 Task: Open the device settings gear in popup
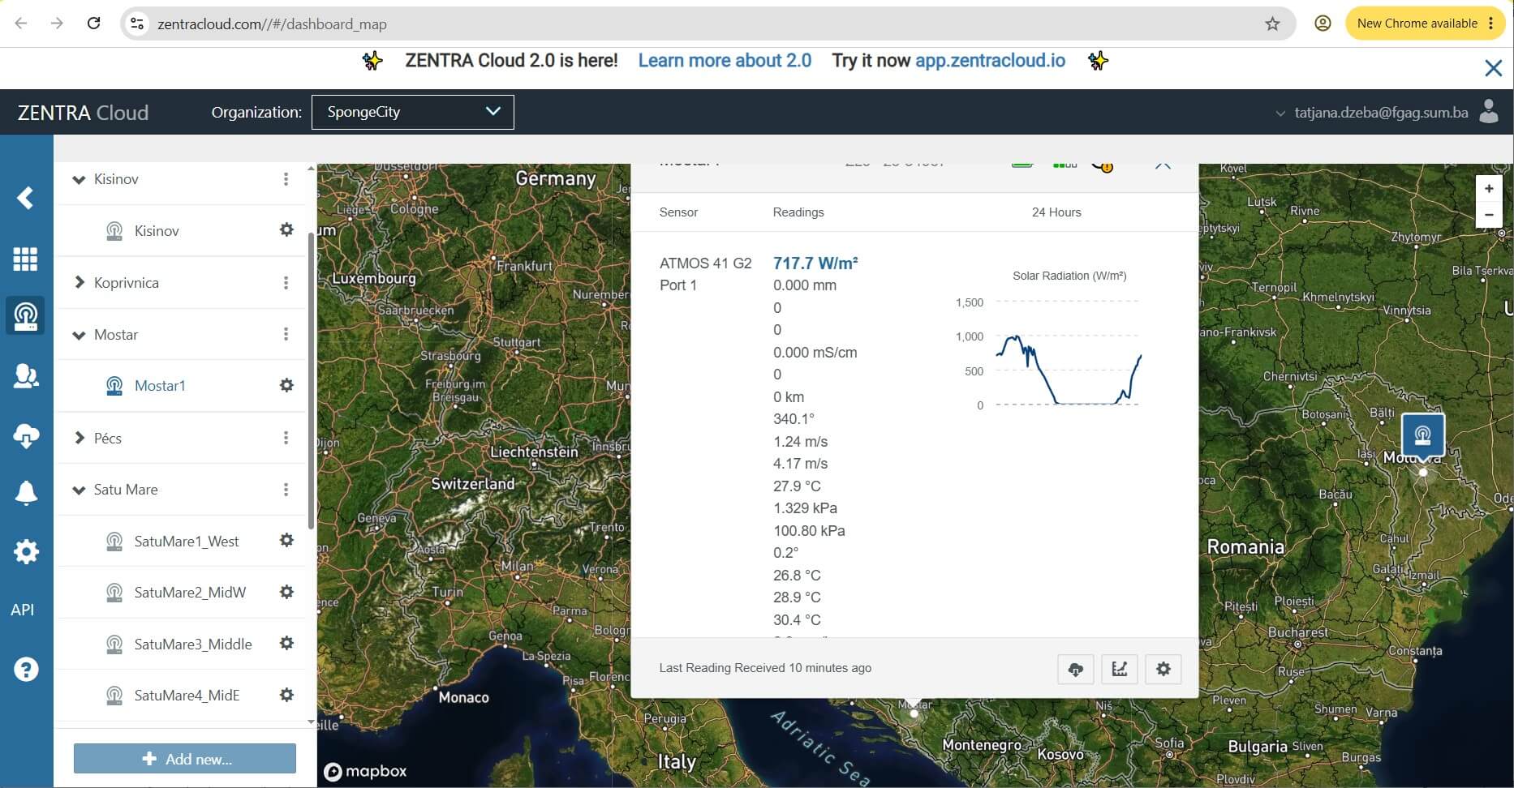(x=1163, y=669)
